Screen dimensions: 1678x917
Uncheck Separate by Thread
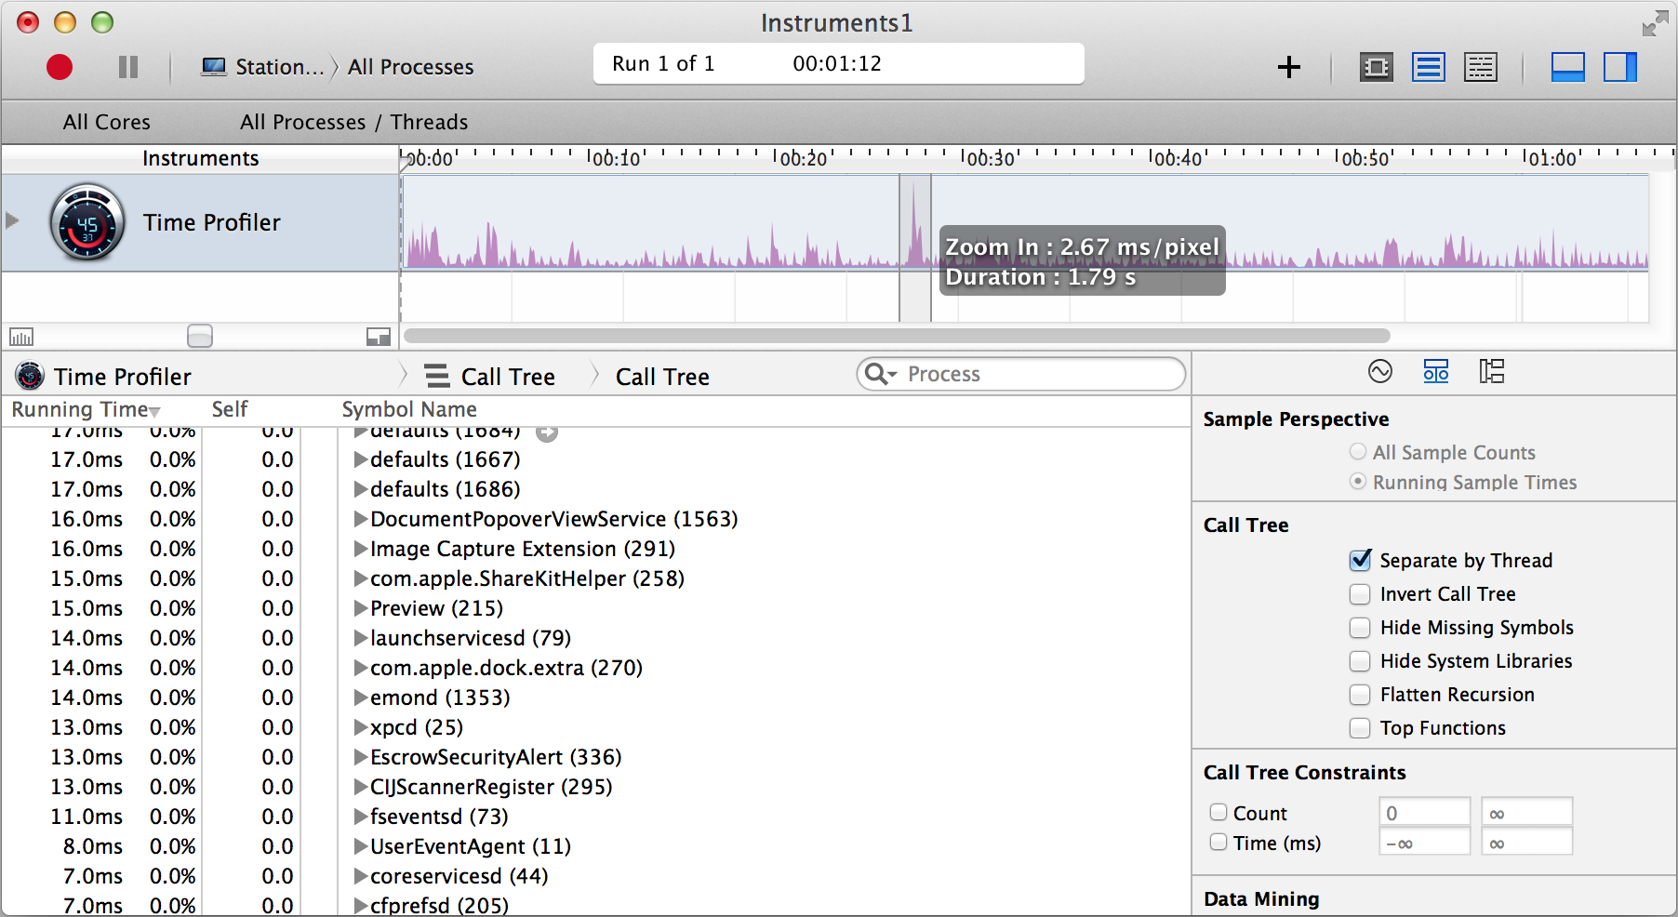click(x=1360, y=560)
